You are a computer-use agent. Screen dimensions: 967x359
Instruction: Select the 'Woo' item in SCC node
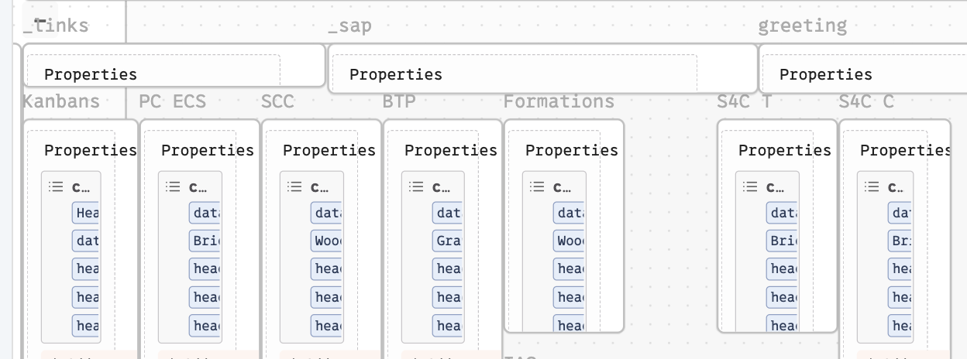click(x=326, y=241)
